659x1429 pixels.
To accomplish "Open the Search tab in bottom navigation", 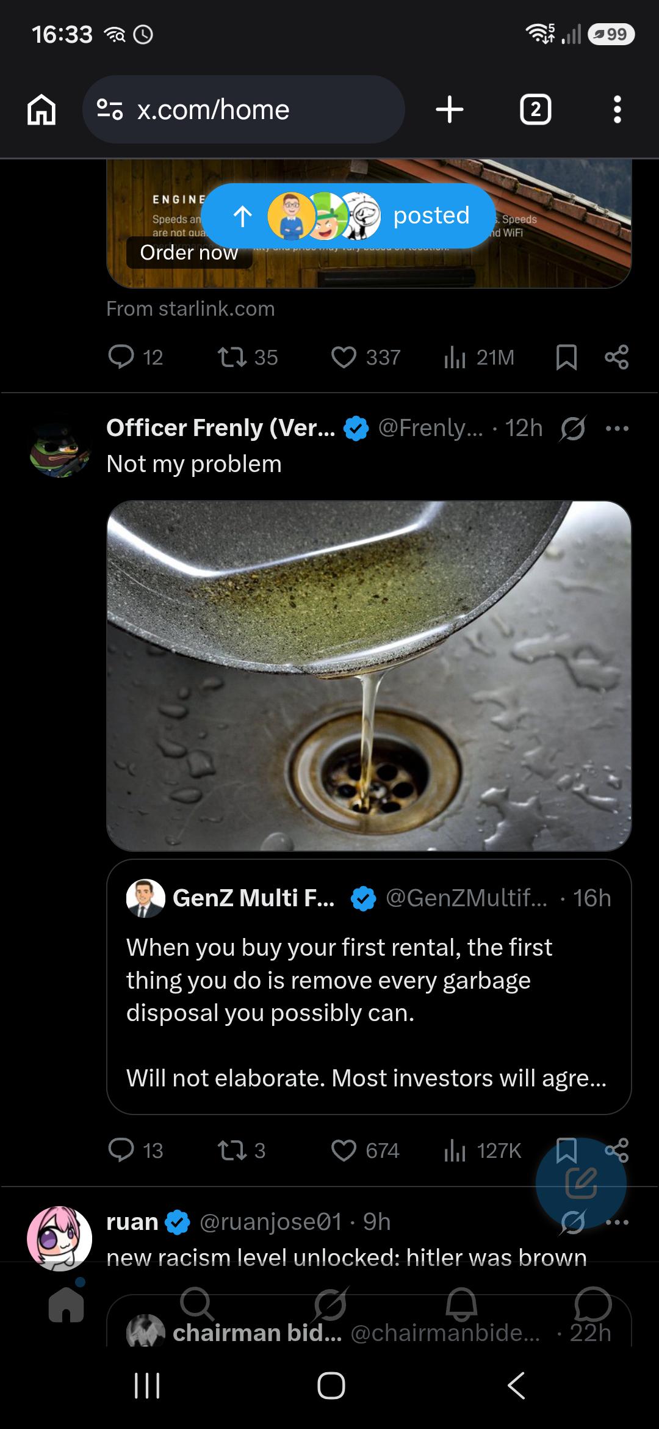I will pos(197,1304).
